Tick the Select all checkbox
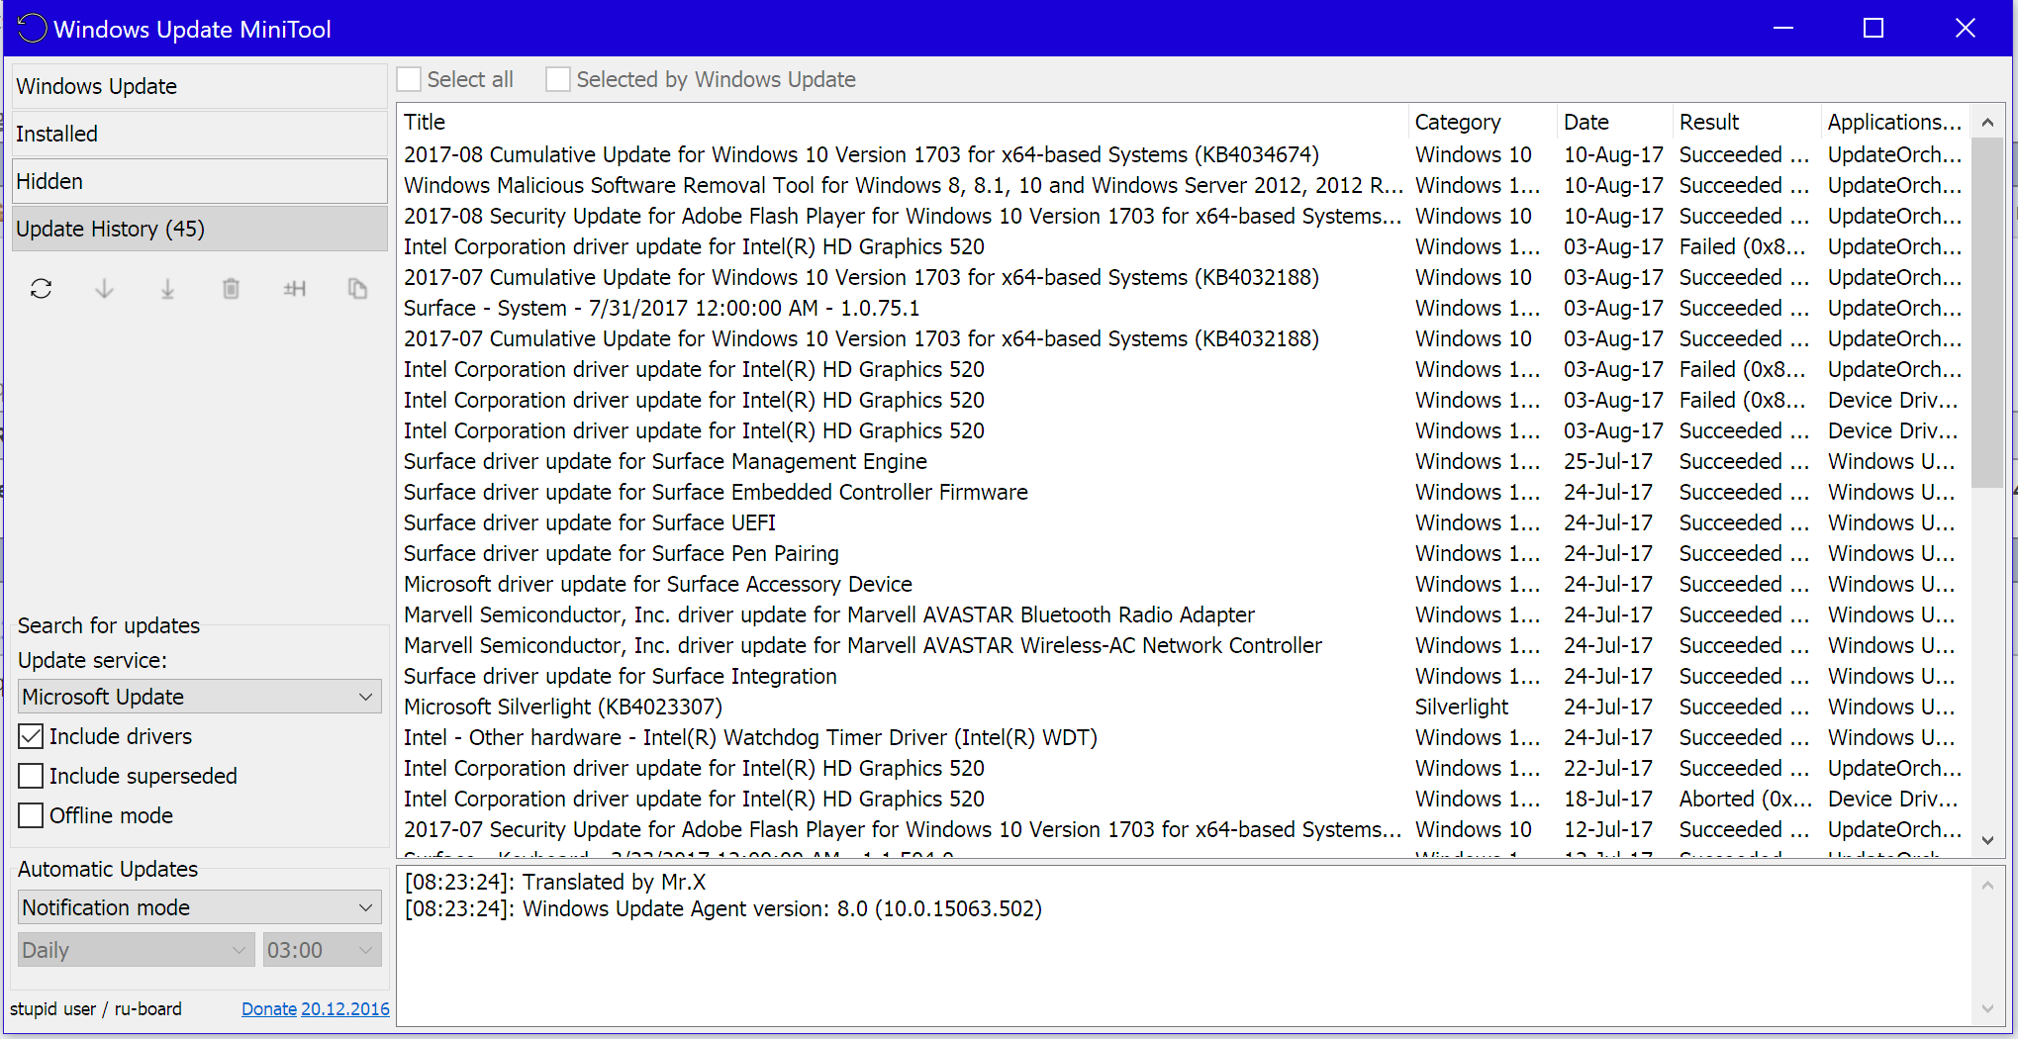 point(410,79)
